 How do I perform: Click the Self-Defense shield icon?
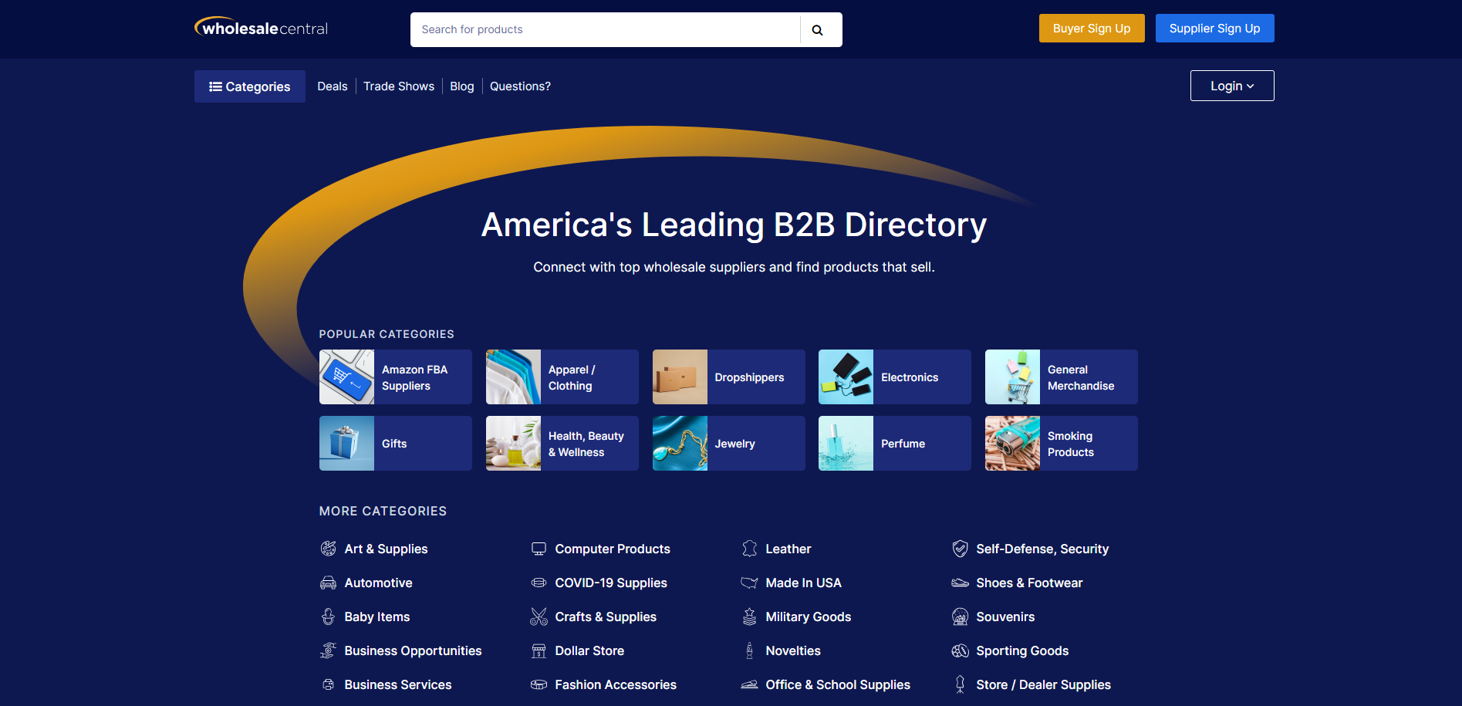point(961,549)
